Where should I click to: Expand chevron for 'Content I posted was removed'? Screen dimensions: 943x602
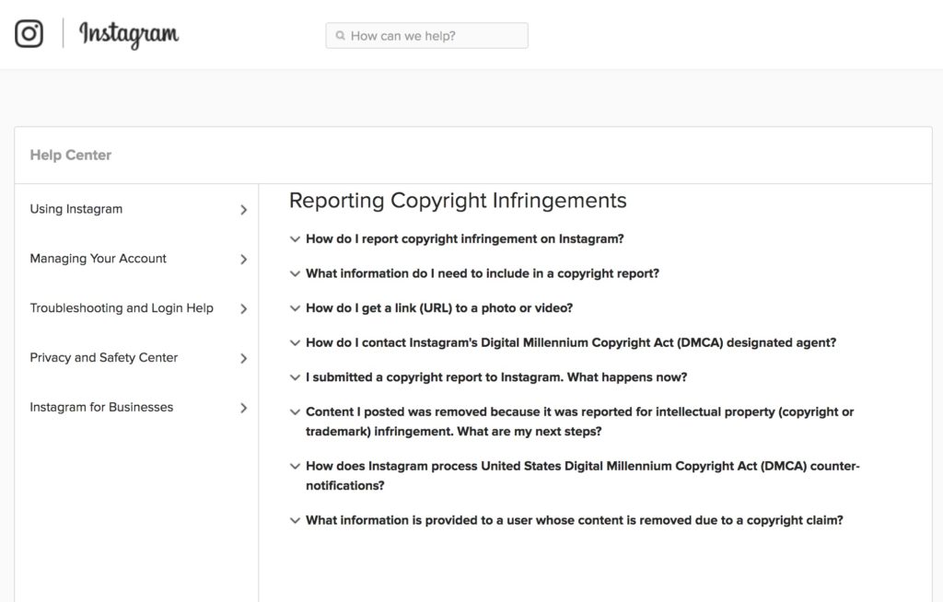pos(295,412)
